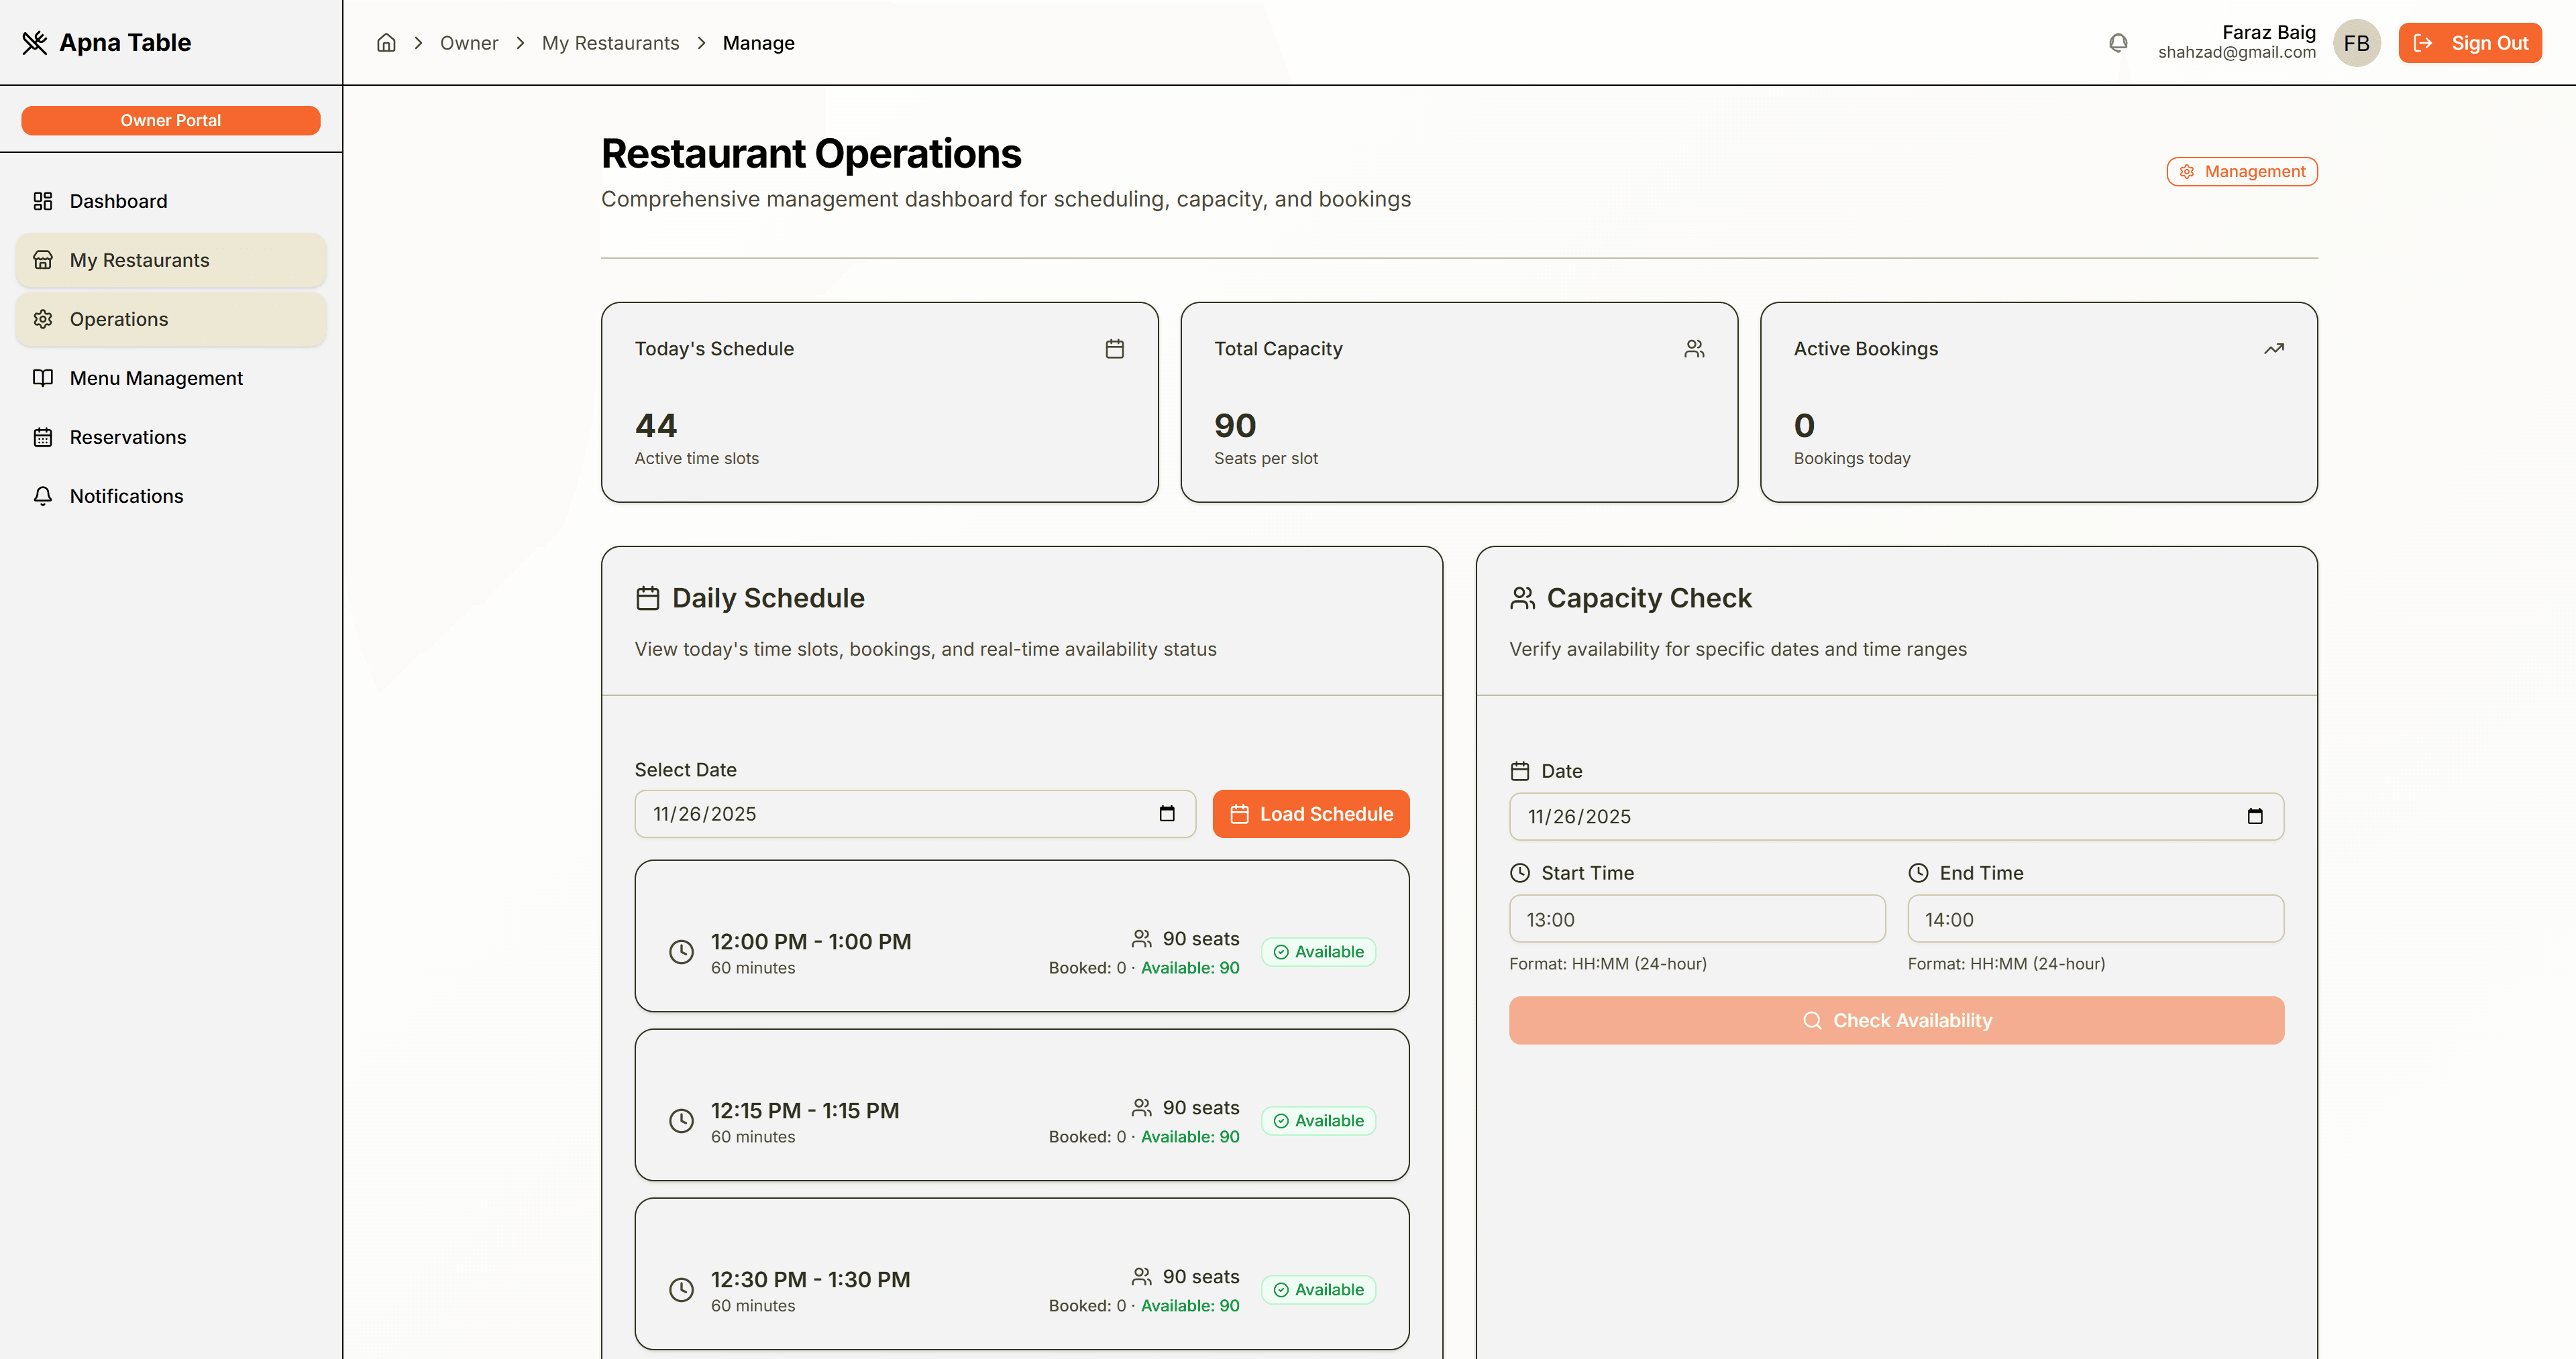
Task: Select the Notifications bell icon in sidebar
Action: point(43,495)
